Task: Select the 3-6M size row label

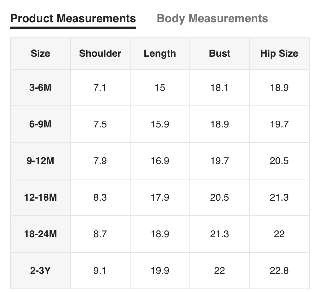Action: point(40,88)
